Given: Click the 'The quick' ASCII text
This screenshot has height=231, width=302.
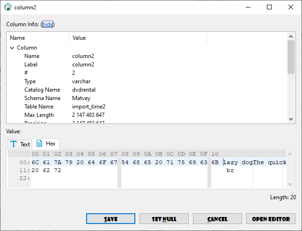Looking at the screenshot, I should pos(269,163).
